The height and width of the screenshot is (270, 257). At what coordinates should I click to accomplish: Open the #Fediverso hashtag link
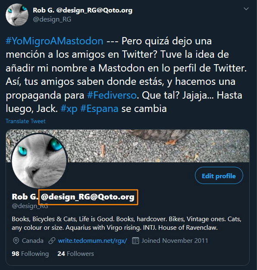112,95
